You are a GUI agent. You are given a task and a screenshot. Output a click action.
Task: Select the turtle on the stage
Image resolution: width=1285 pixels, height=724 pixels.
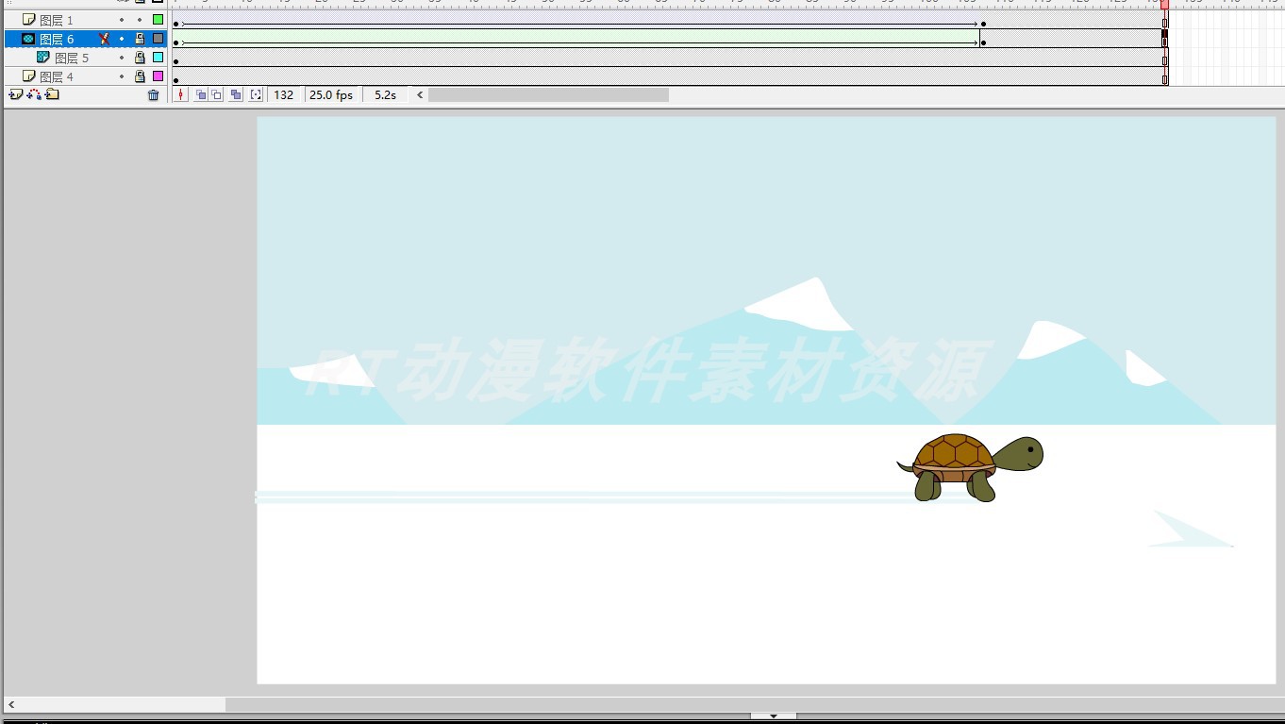click(970, 467)
